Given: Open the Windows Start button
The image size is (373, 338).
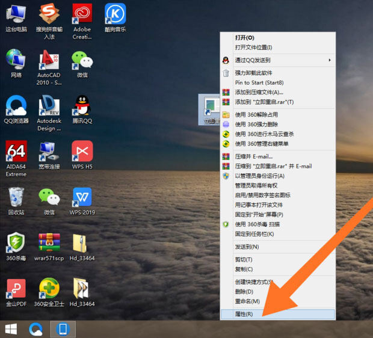Looking at the screenshot, I should click(11, 330).
